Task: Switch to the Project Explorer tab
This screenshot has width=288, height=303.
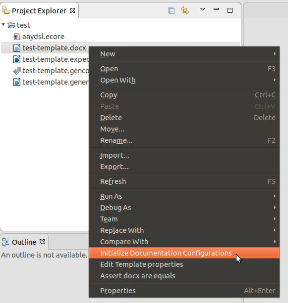Action: coord(39,11)
